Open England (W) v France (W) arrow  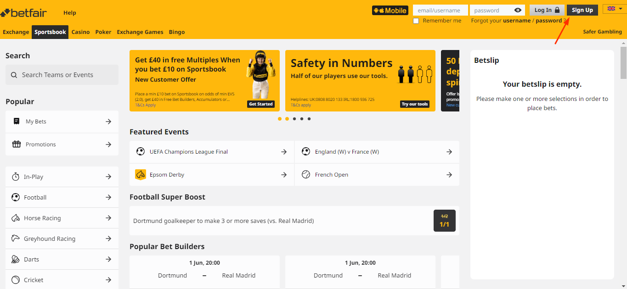coord(449,152)
